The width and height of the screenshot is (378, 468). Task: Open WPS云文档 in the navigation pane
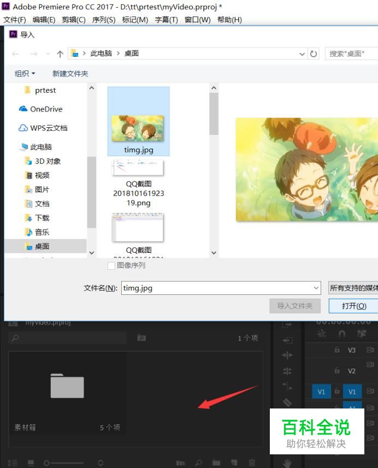43,128
